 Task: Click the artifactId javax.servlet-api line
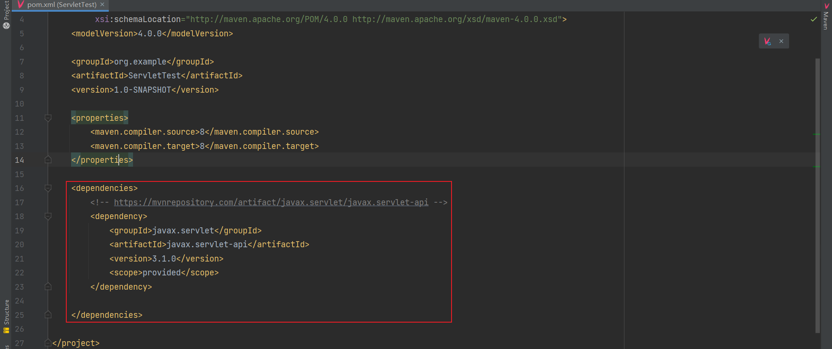coord(209,244)
